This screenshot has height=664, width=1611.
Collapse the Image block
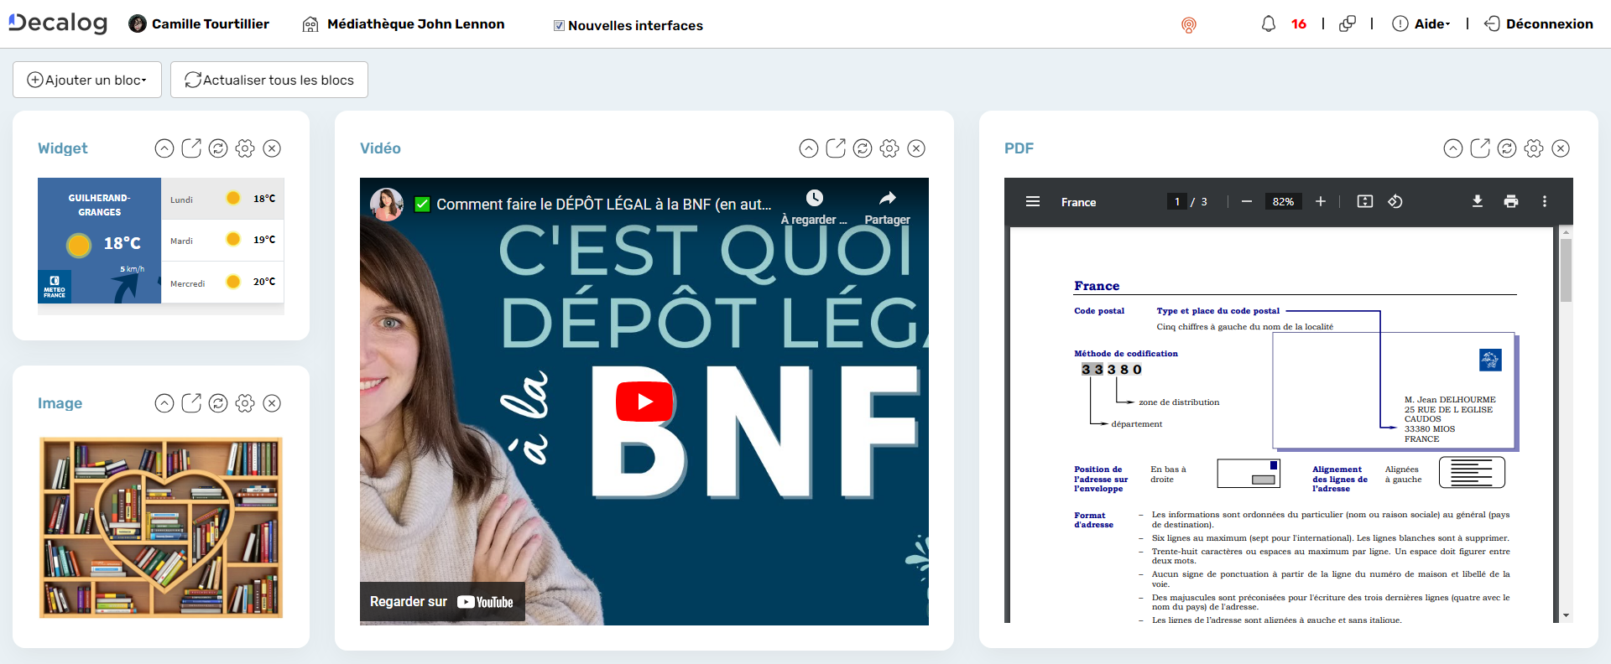(164, 403)
